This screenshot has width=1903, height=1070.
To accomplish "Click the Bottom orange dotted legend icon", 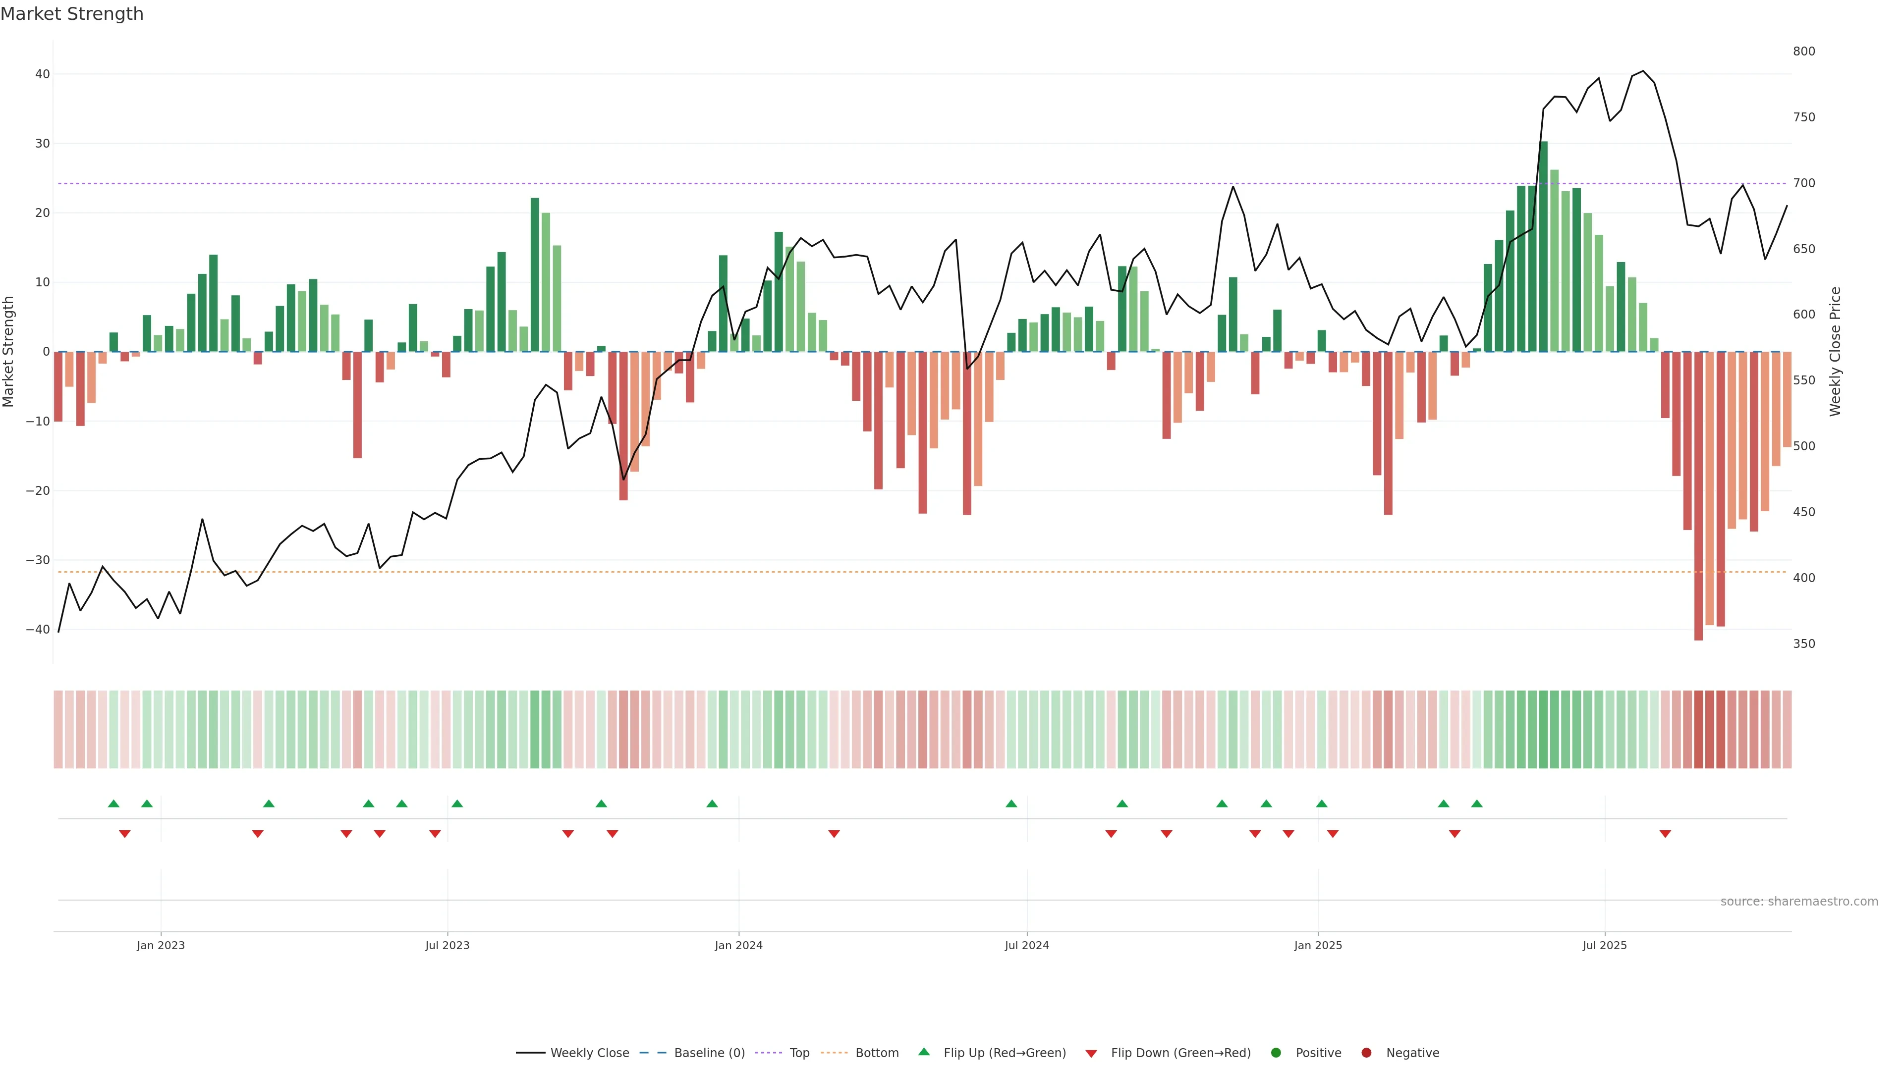I will coord(834,1053).
